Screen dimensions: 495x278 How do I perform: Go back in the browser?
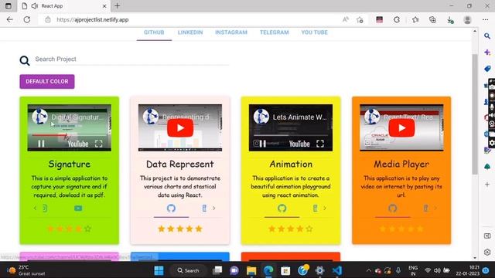(10, 19)
